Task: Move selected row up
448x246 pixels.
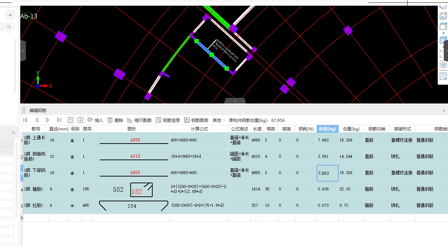Action: tap(70, 120)
